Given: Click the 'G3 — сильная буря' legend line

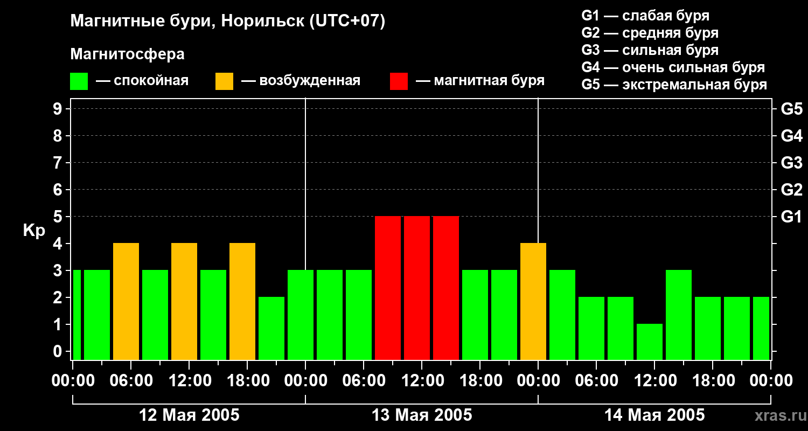Looking at the screenshot, I should 650,50.
